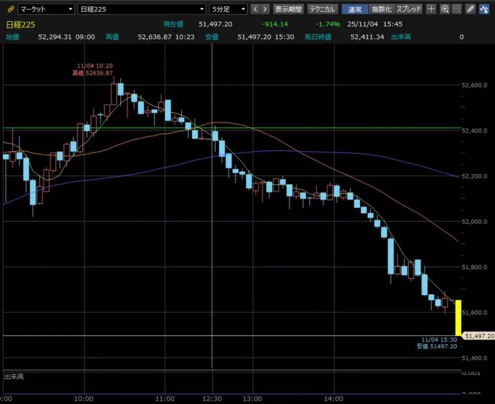This screenshot has width=495, height=404.
Task: Click the chart line indicator icon
Action: click(x=483, y=9)
